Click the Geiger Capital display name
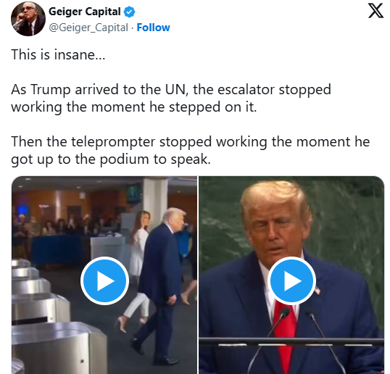 pyautogui.click(x=85, y=12)
